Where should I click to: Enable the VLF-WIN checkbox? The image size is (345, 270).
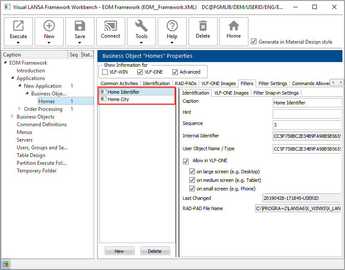pyautogui.click(x=105, y=72)
